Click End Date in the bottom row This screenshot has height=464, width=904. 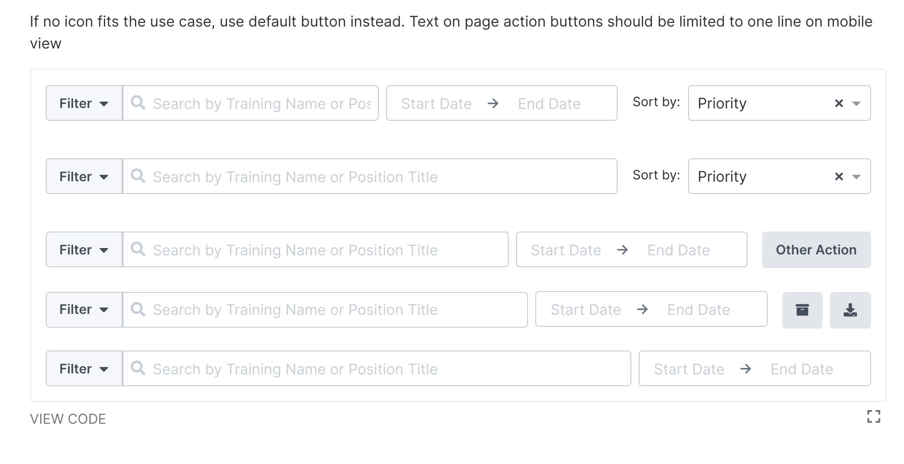pos(802,369)
